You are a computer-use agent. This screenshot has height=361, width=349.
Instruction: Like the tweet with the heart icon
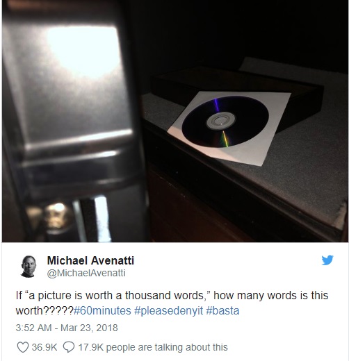[23, 347]
